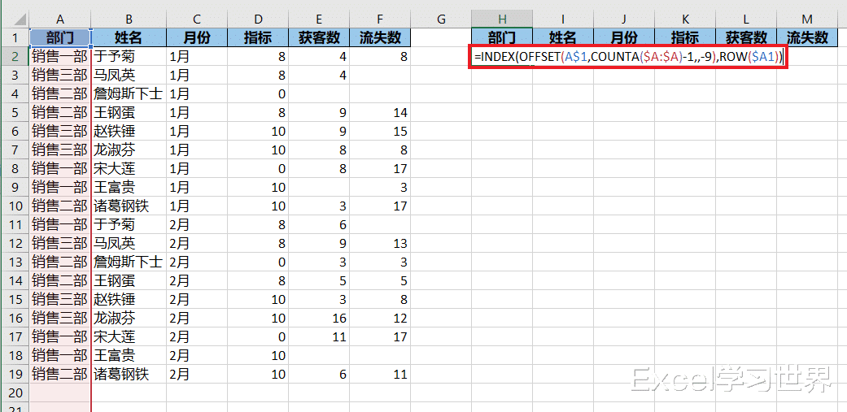
Task: Click 流失数 header in column F
Action: click(x=380, y=37)
